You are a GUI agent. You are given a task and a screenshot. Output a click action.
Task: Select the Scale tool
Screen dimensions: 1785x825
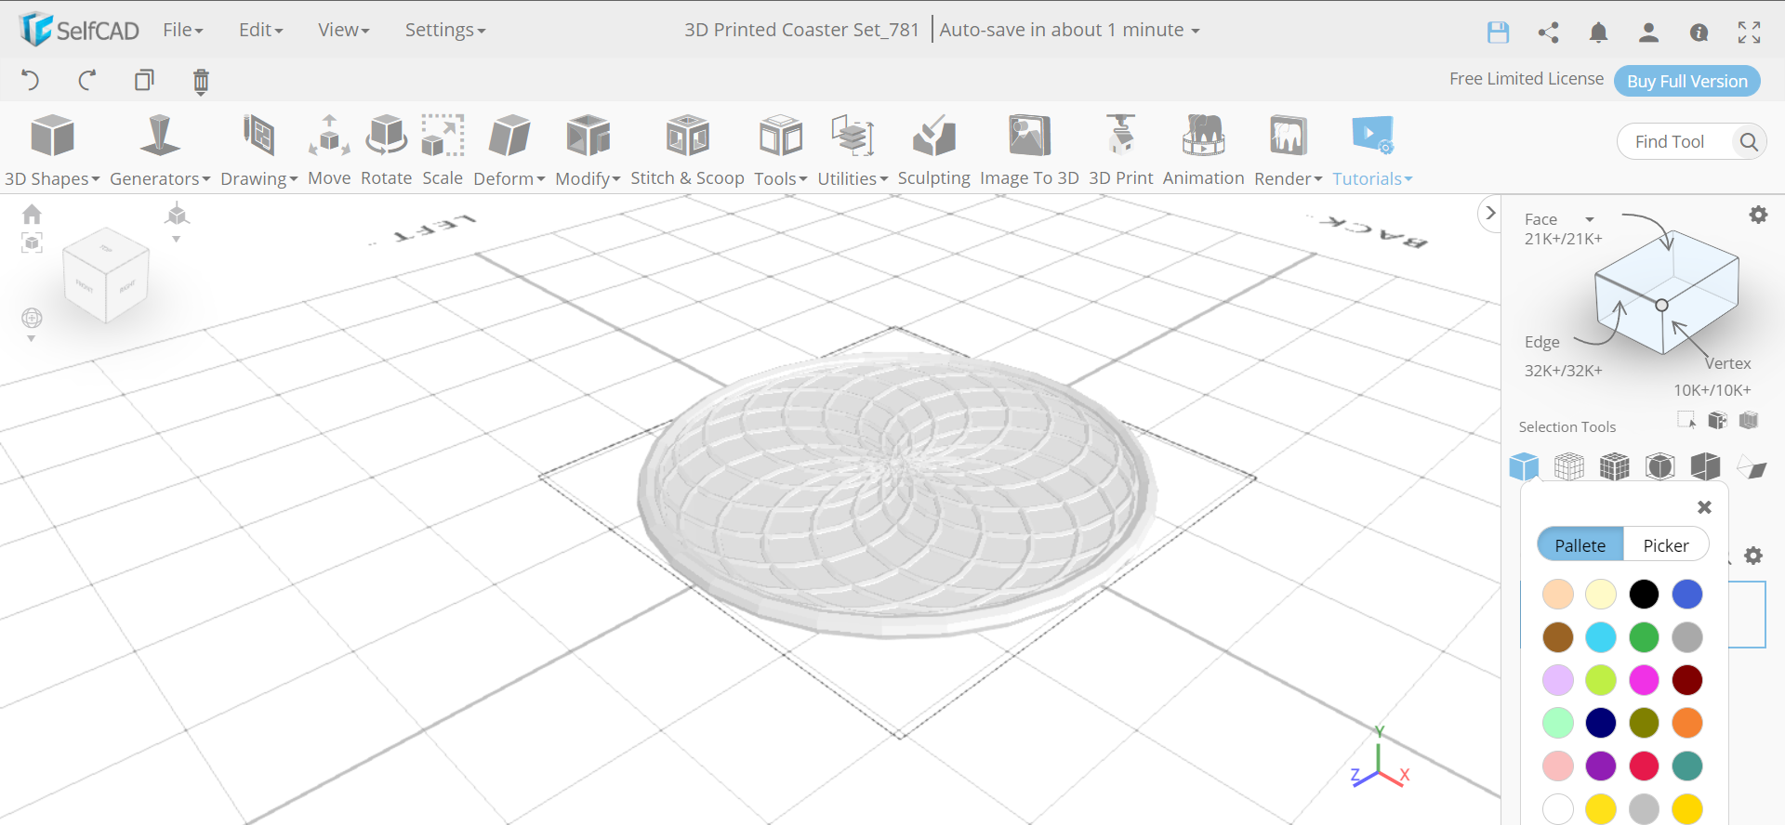point(443,150)
